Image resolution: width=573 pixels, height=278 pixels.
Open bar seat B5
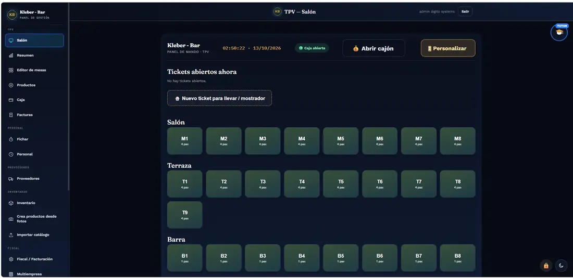pyautogui.click(x=341, y=258)
